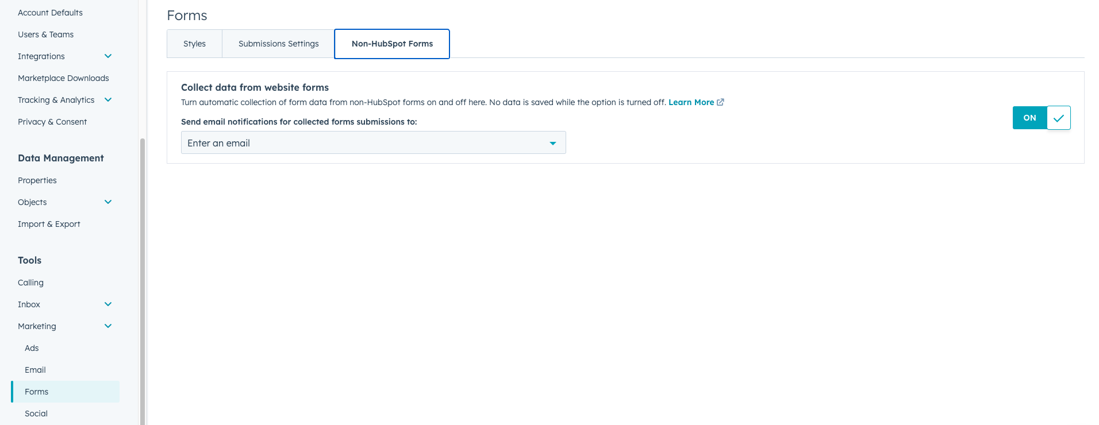Click the Objects chevron icon
Image resolution: width=1099 pixels, height=425 pixels.
tap(107, 202)
